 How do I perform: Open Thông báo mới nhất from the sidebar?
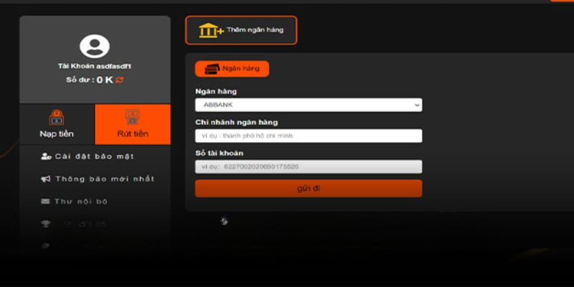pos(104,179)
